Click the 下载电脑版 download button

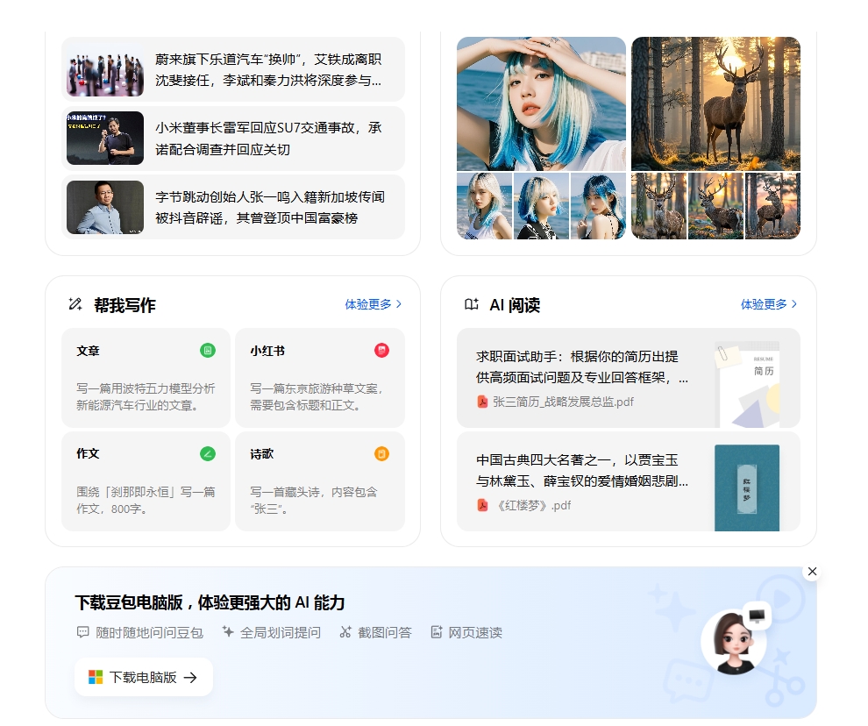pyautogui.click(x=144, y=677)
